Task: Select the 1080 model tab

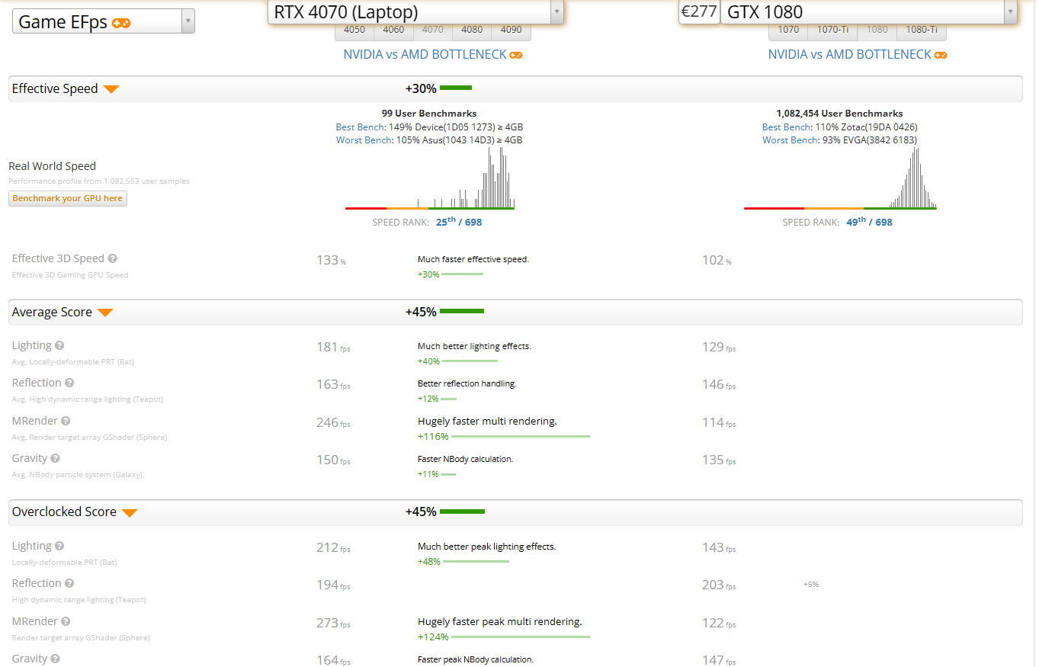Action: point(877,30)
